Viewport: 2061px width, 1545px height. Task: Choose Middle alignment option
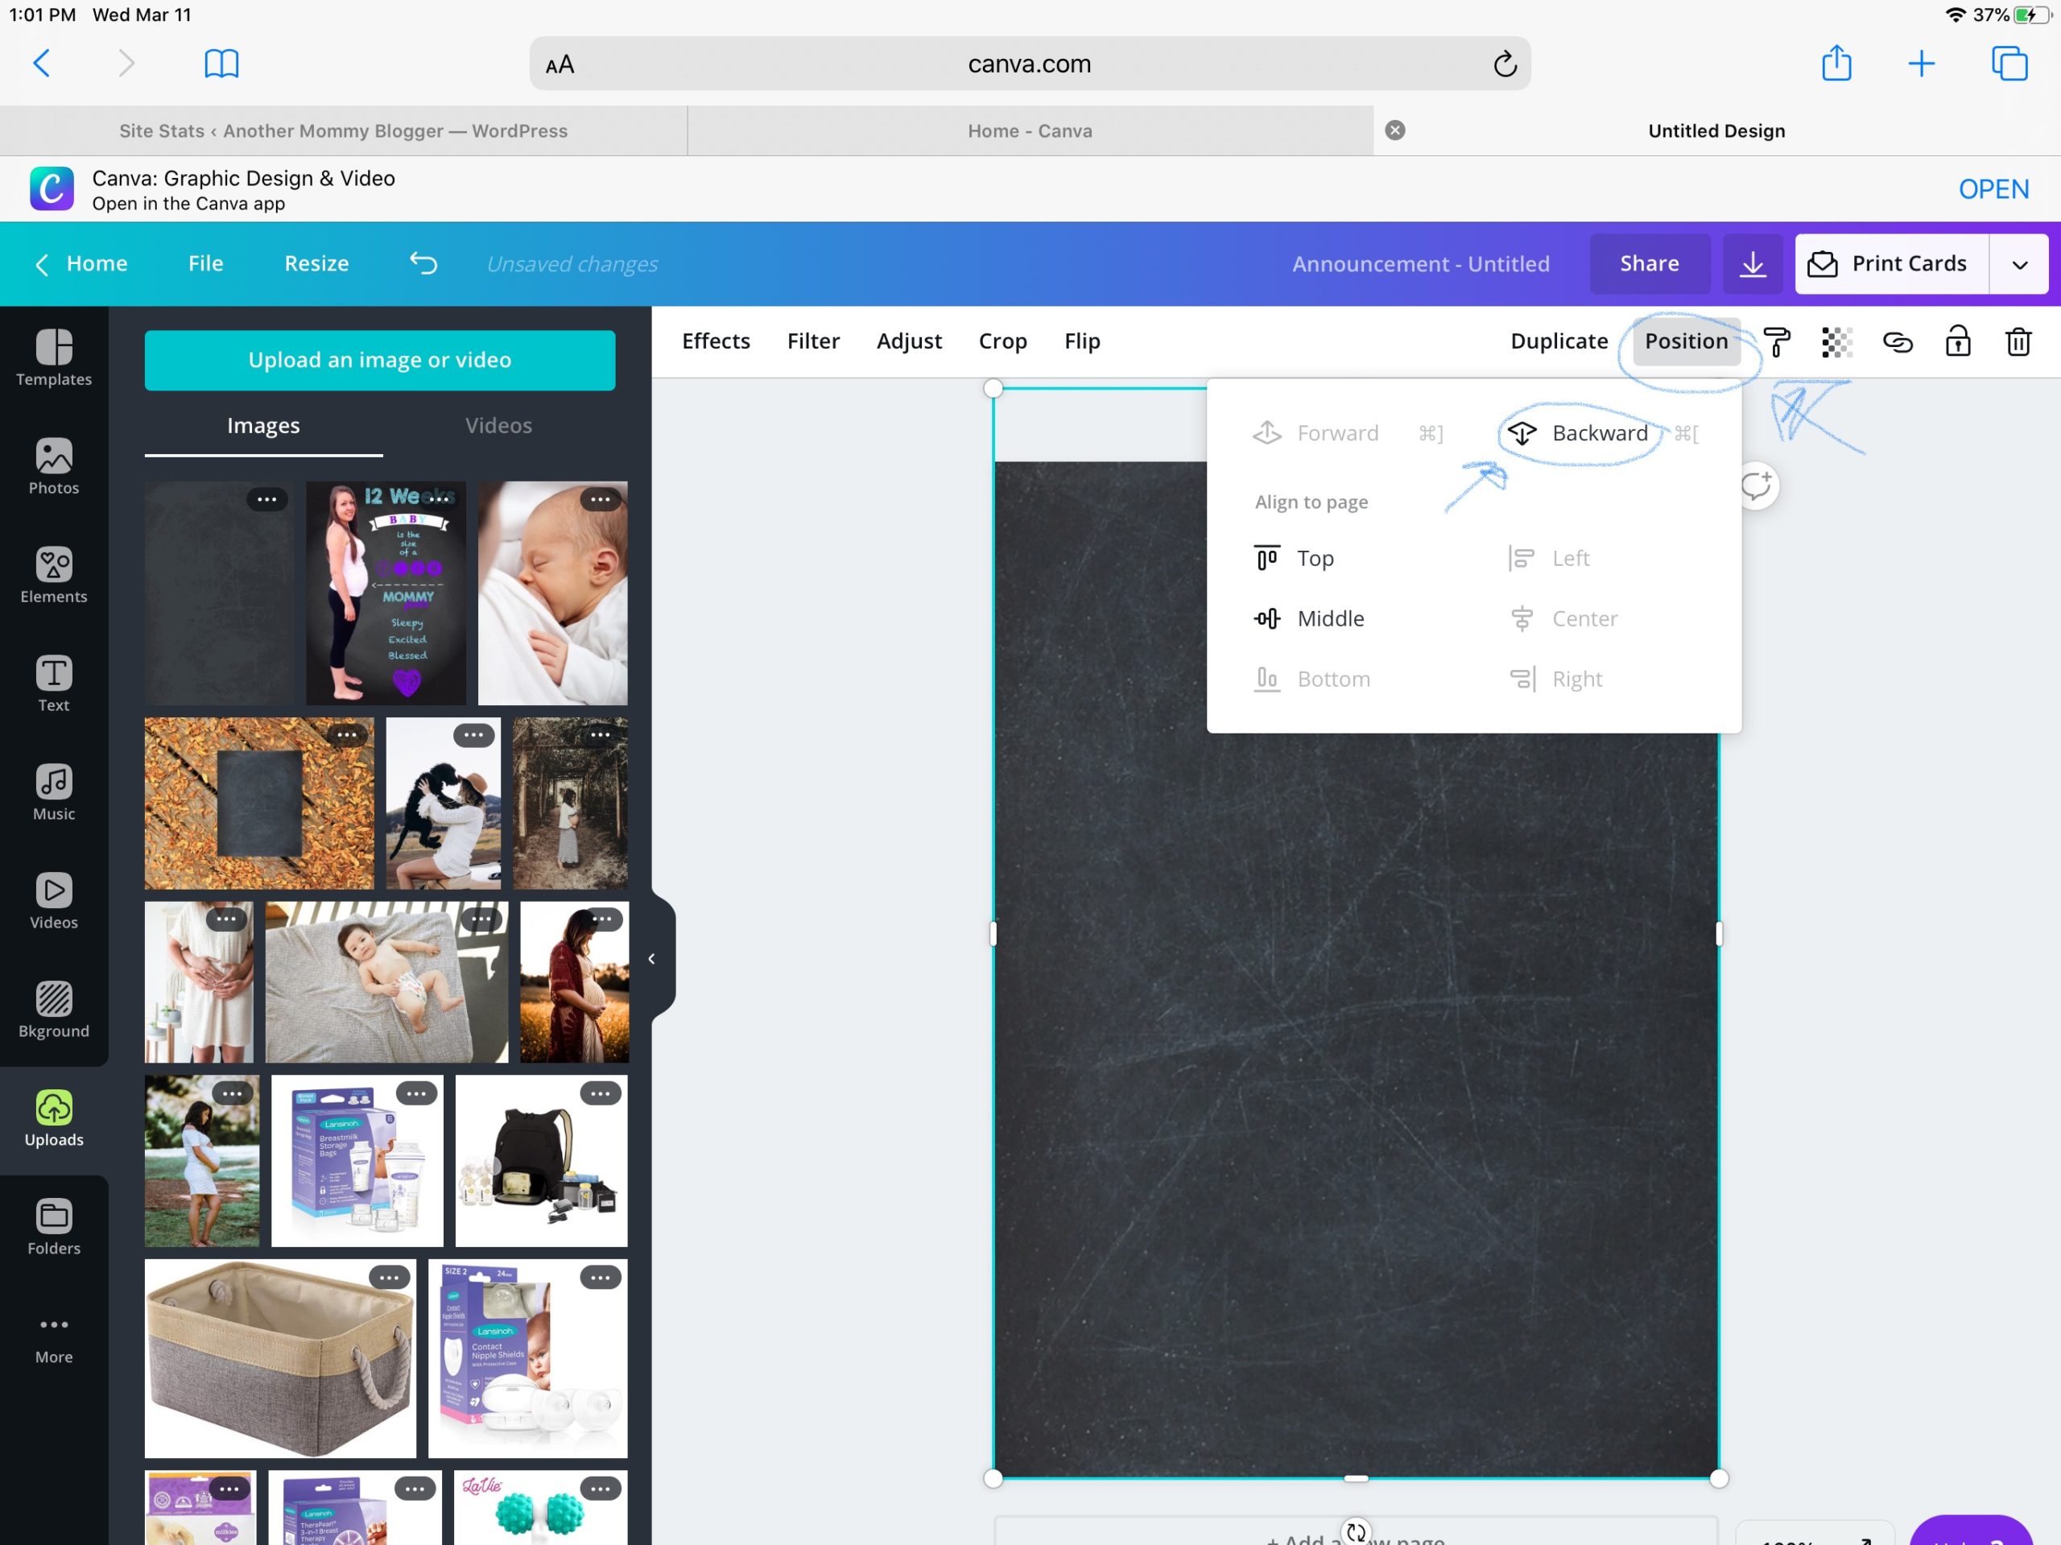coord(1330,619)
